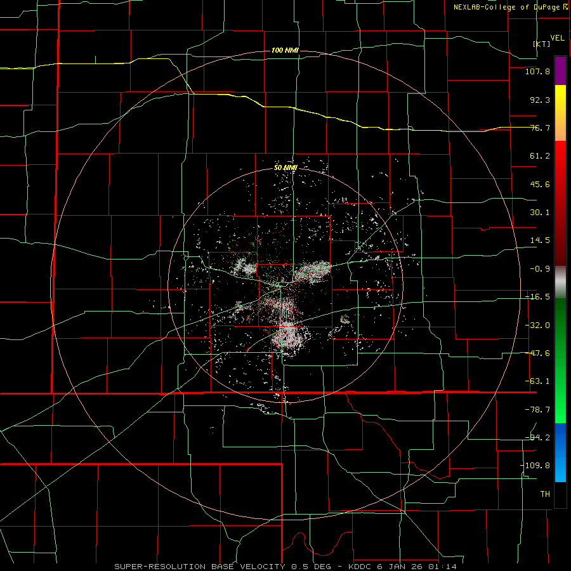Select the 45.6 scale value

(540, 184)
